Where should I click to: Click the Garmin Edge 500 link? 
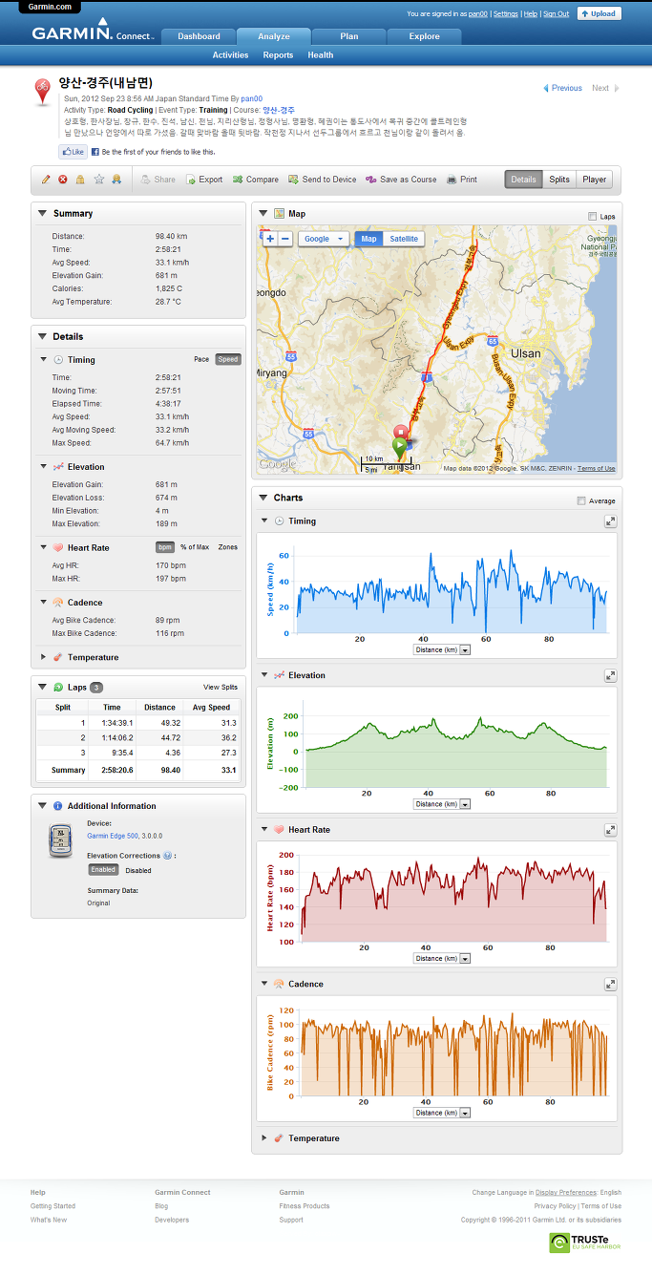click(x=113, y=835)
